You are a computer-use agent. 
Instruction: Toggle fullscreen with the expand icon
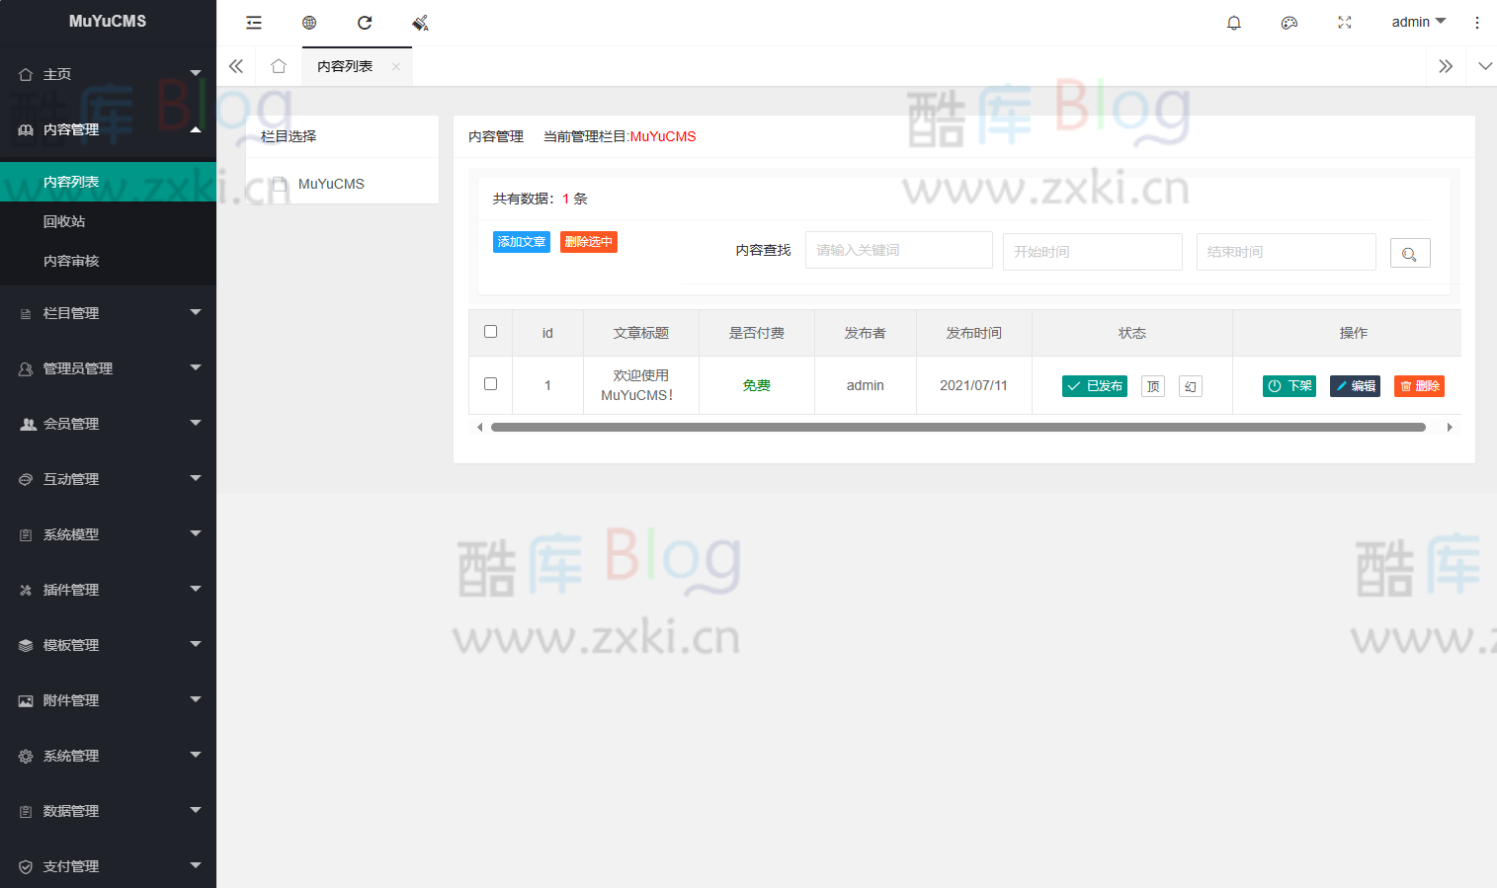click(x=1344, y=22)
